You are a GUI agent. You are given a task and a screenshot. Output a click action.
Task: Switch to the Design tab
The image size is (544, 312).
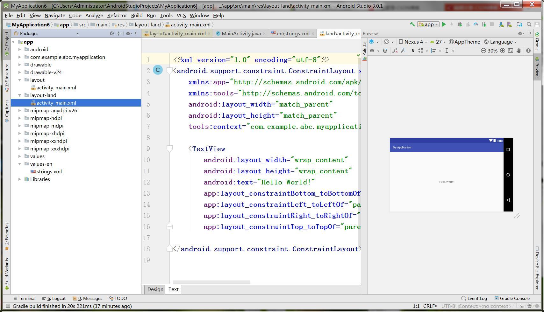155,289
